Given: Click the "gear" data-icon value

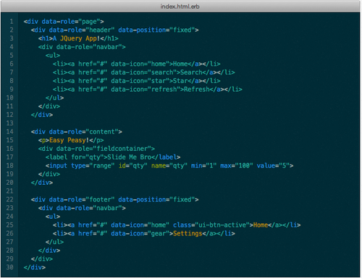Looking at the screenshot, I should (159, 233).
